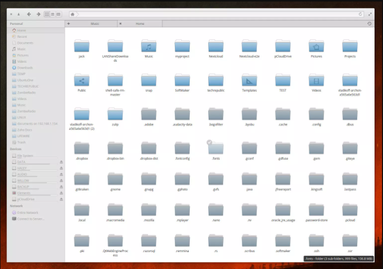
Task: Go back with the left arrow button
Action: point(29,14)
